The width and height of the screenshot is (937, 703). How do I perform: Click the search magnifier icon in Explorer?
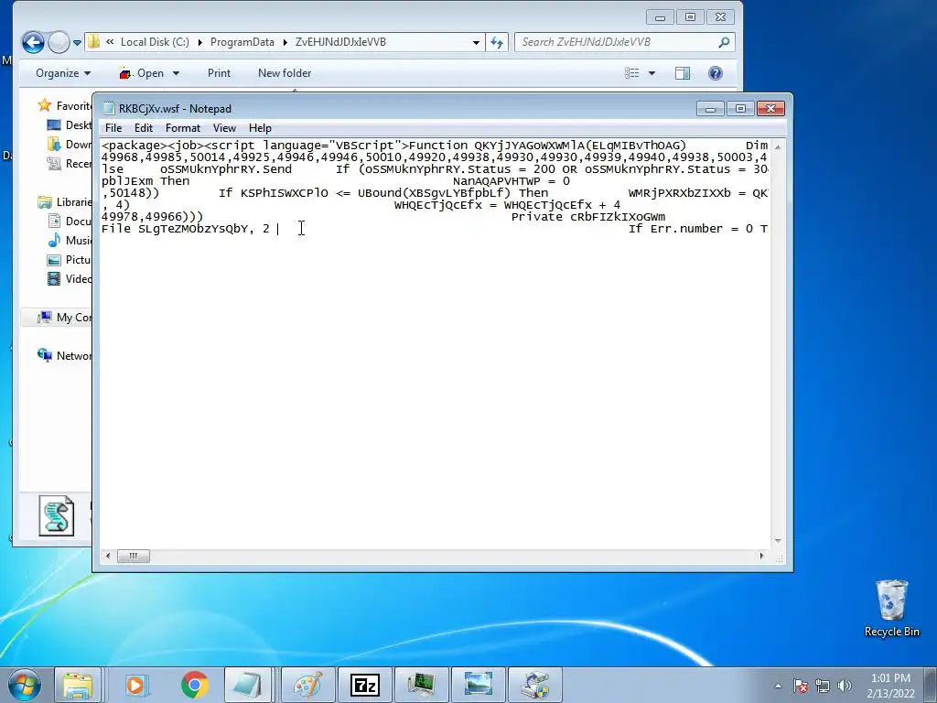point(724,42)
